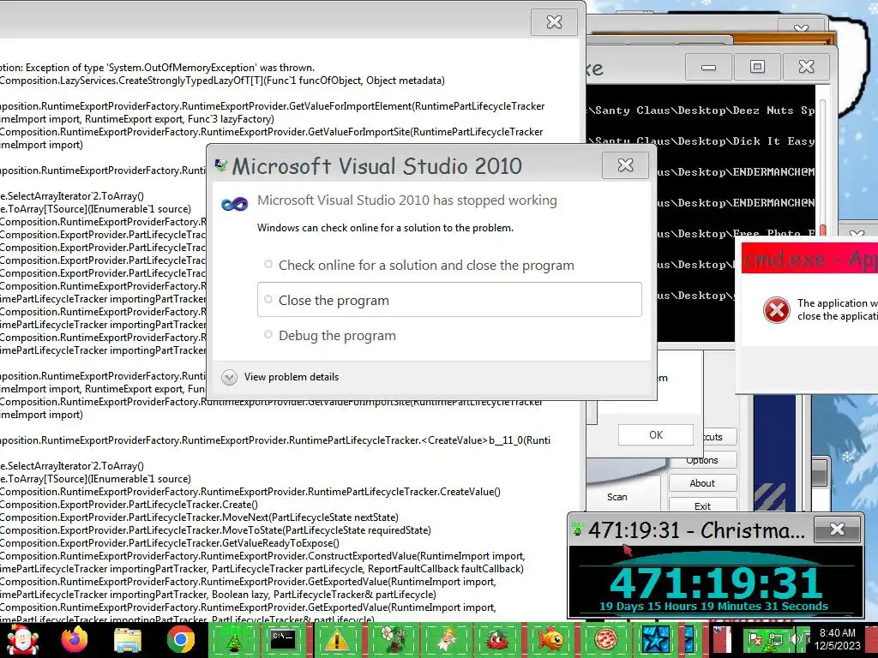
Task: Click the 'PartLifecycleTracker.GetValueReadyToExpose()' stack line
Action: click(170, 542)
